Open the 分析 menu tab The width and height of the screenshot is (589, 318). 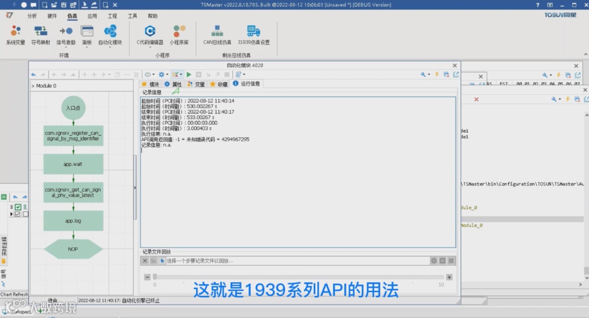tap(32, 16)
